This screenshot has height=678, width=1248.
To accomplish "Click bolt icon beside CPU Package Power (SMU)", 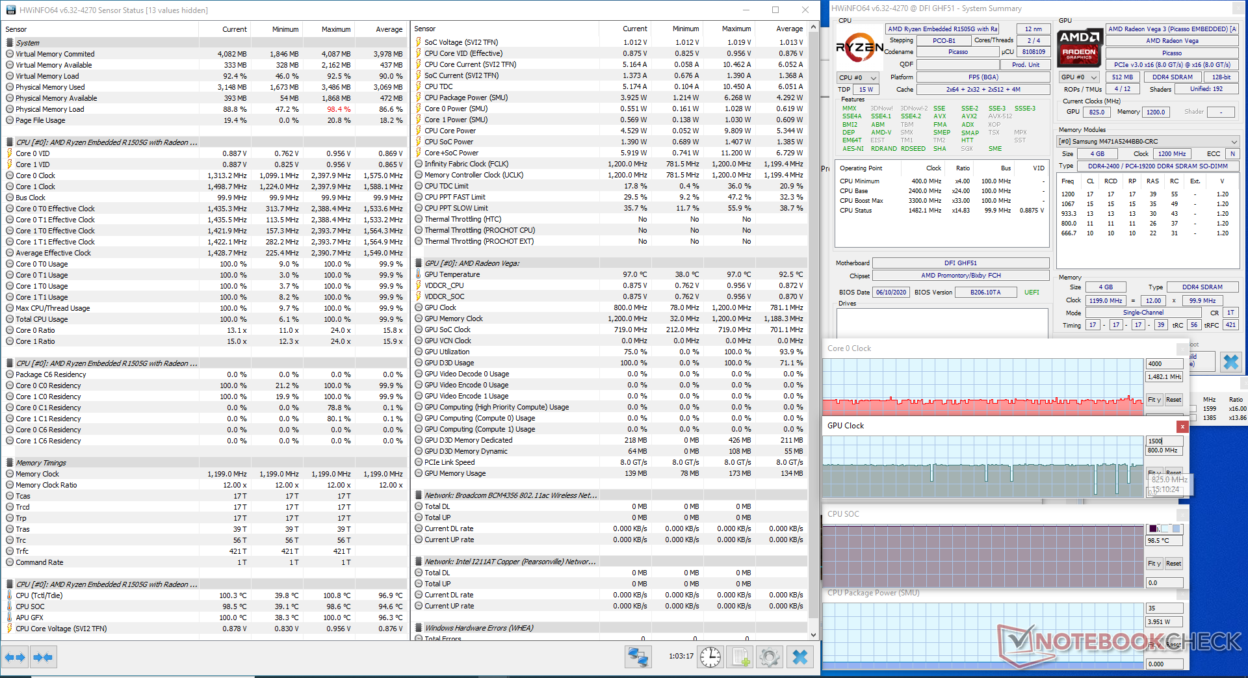I will (x=419, y=98).
